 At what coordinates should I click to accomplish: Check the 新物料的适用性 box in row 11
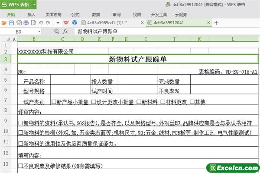tap(21, 144)
